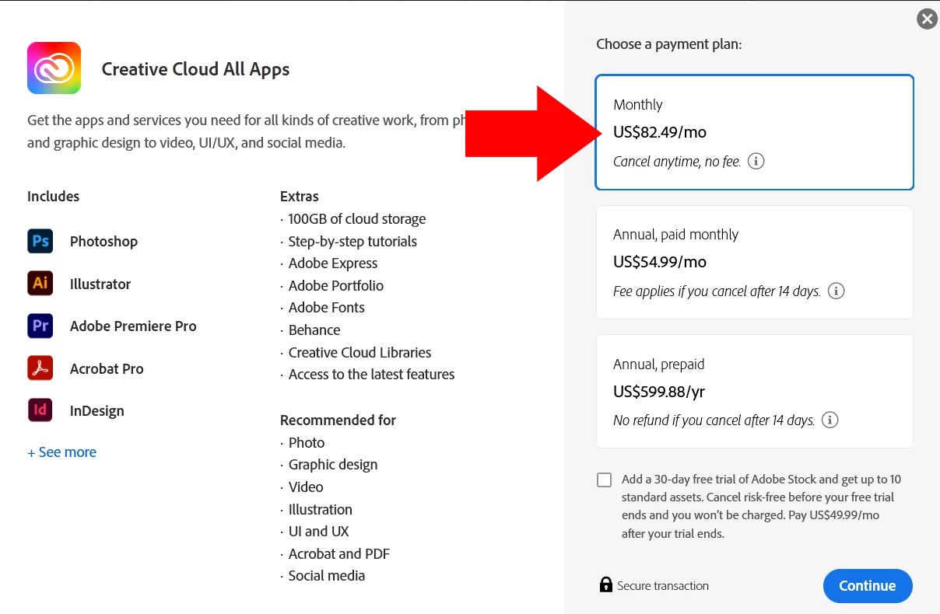The height and width of the screenshot is (614, 940).
Task: Tick the Adobe Stock free trial checkbox
Action: pos(605,480)
